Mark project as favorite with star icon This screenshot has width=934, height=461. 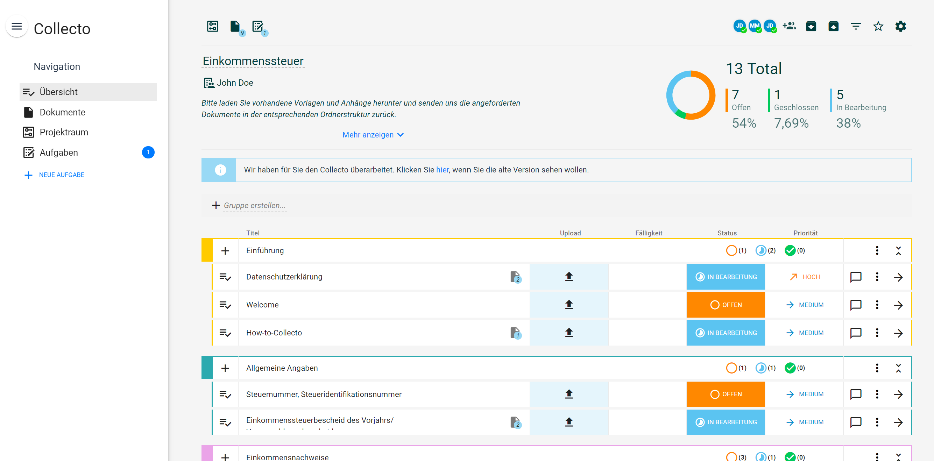878,26
